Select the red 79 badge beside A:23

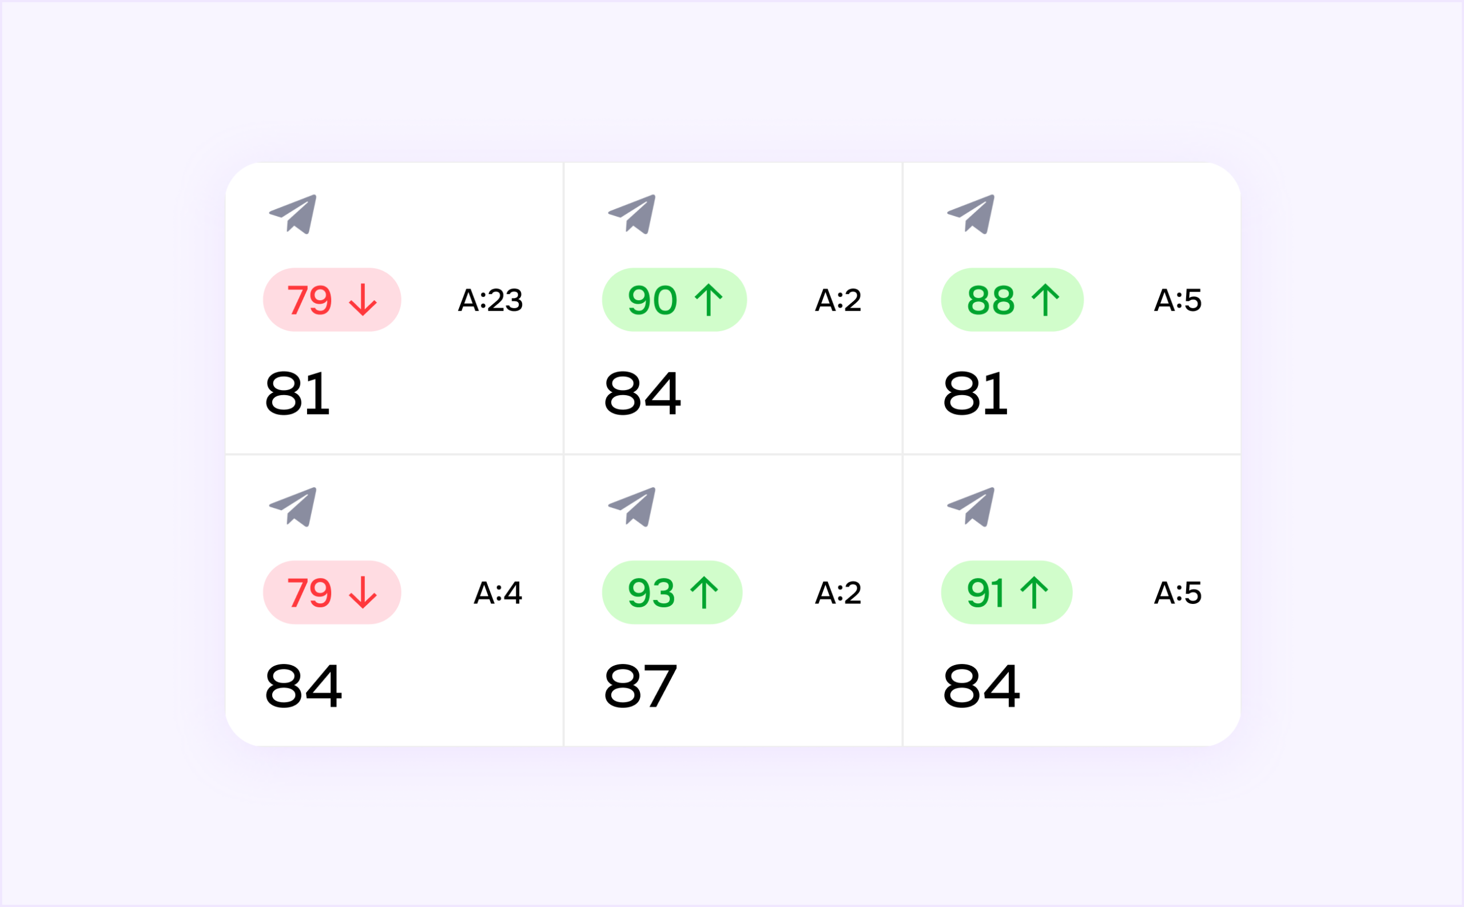coord(332,300)
